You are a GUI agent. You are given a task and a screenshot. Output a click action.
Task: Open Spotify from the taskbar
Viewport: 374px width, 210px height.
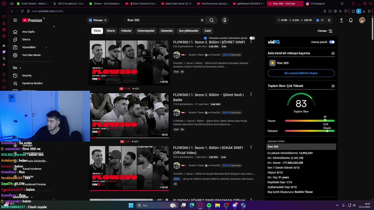[x=209, y=205]
